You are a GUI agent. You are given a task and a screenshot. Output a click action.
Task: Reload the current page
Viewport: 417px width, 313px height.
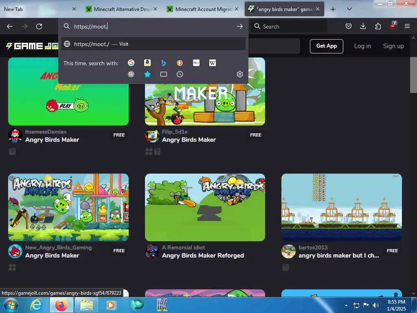pos(39,26)
